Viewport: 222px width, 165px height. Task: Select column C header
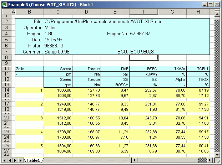point(58,12)
